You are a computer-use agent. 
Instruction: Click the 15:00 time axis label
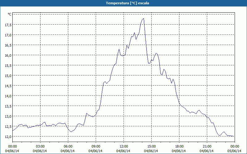coord(152,146)
